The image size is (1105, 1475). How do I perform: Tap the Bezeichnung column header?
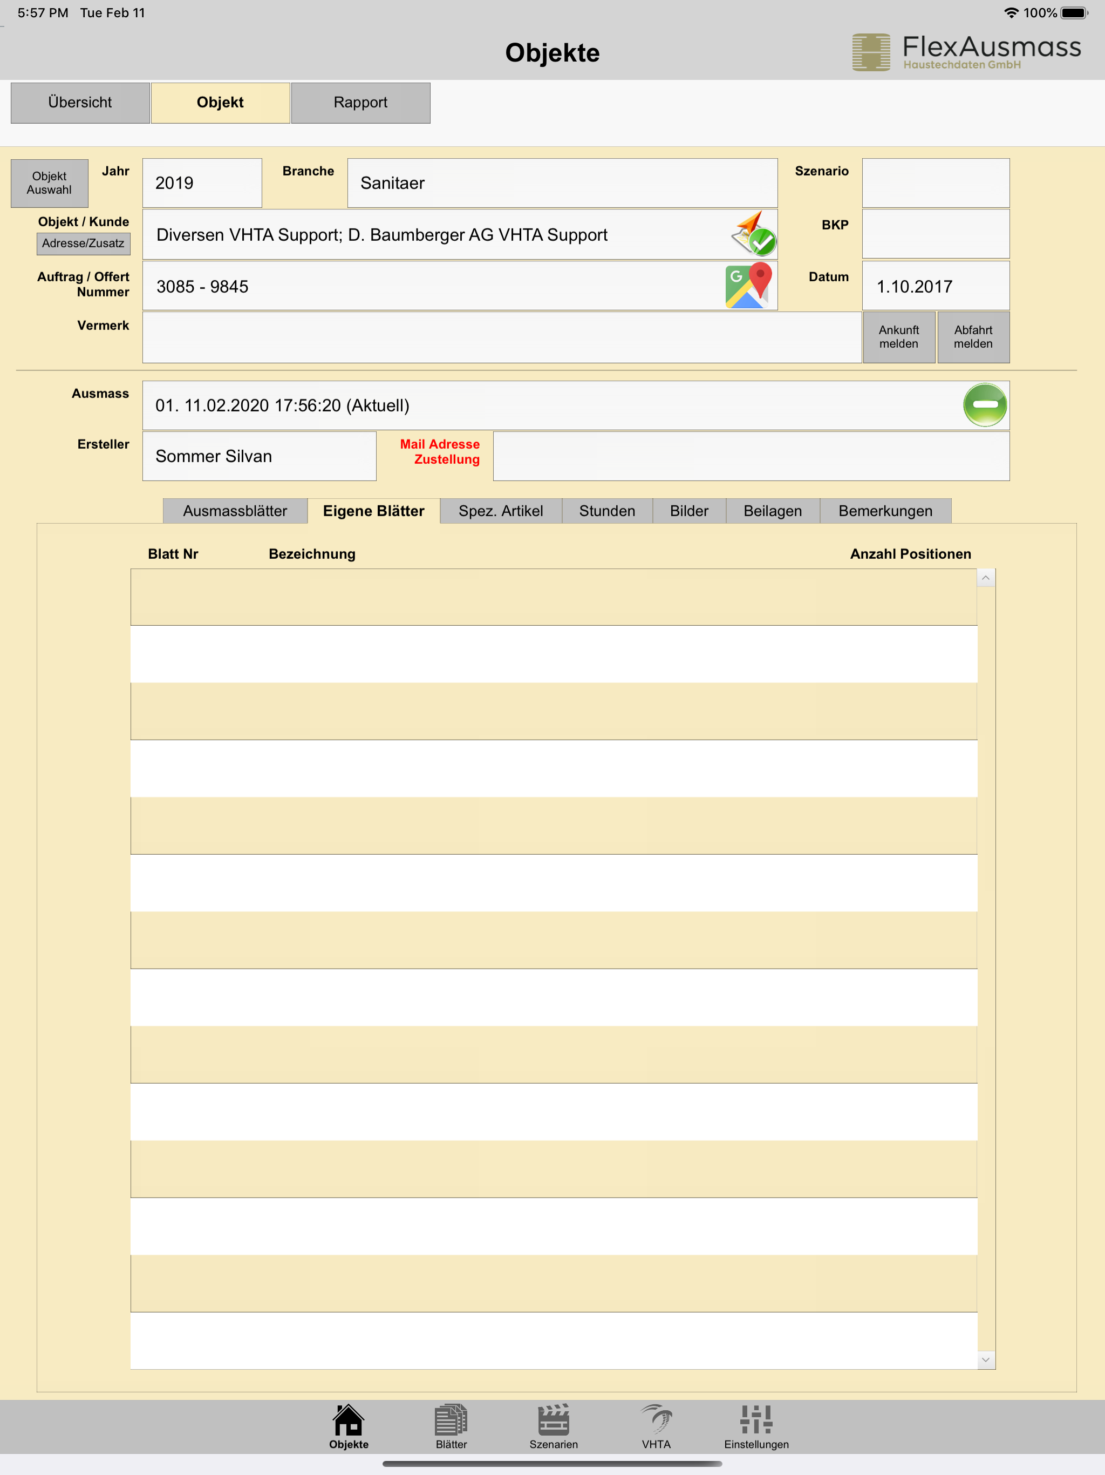tap(312, 554)
